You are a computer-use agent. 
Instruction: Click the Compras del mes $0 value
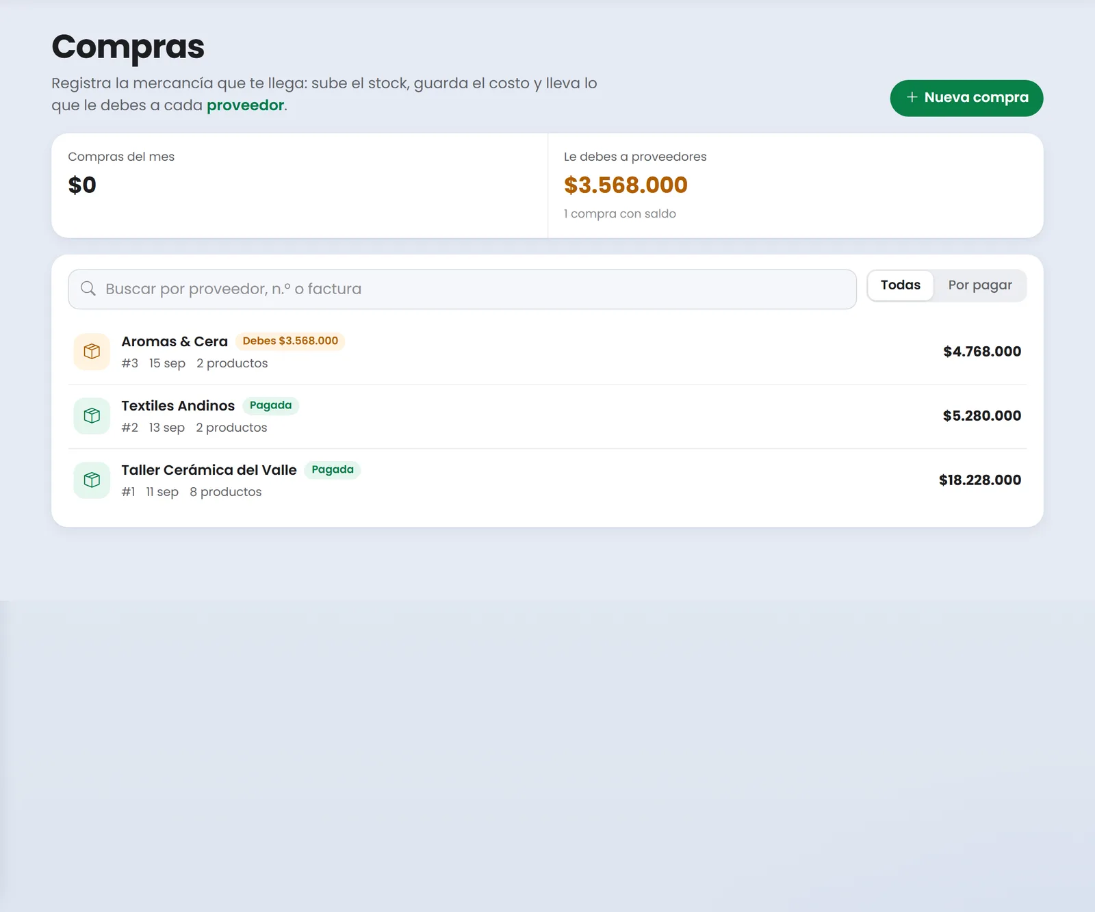point(82,185)
